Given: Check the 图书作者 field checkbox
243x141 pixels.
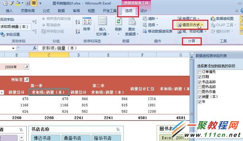Looking at the screenshot, I should (199, 92).
